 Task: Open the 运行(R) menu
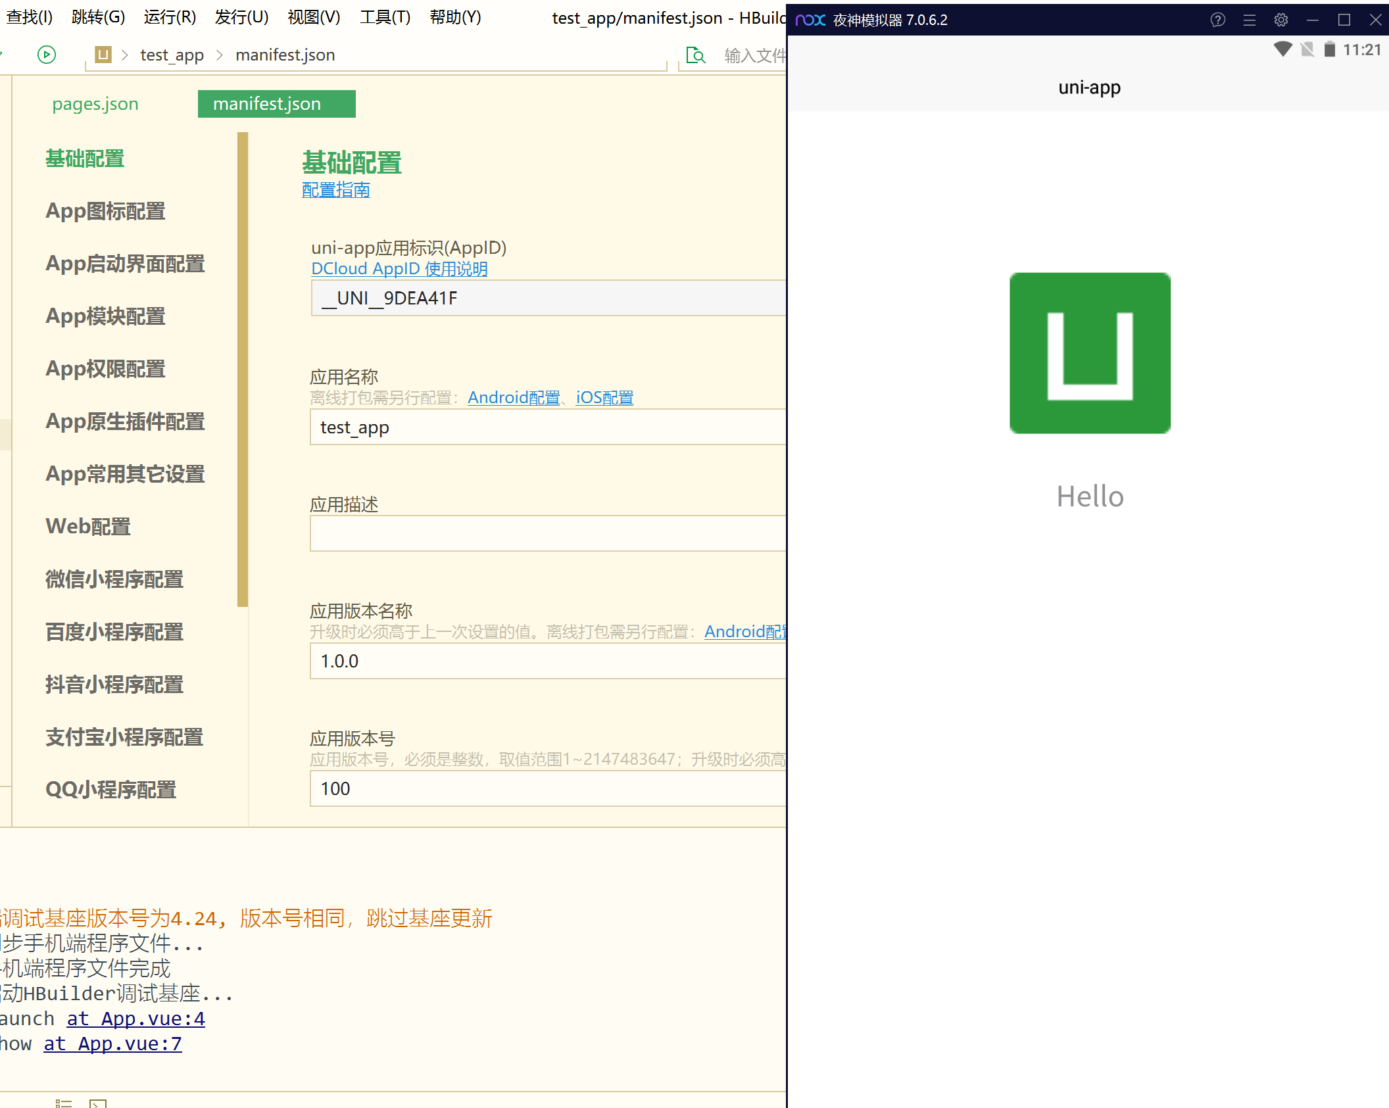point(170,17)
